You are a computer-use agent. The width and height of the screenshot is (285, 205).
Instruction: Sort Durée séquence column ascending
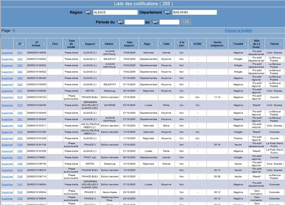226,44
